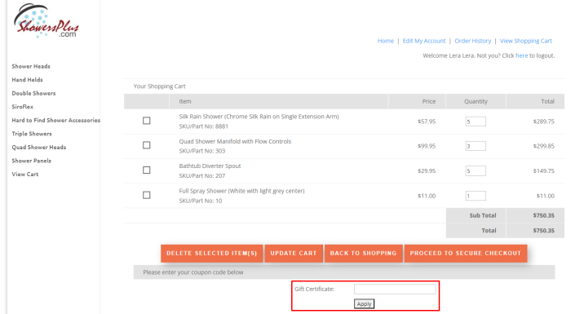
Task: Tick the Bathtub Diverter Spout checkbox
Action: pos(146,170)
